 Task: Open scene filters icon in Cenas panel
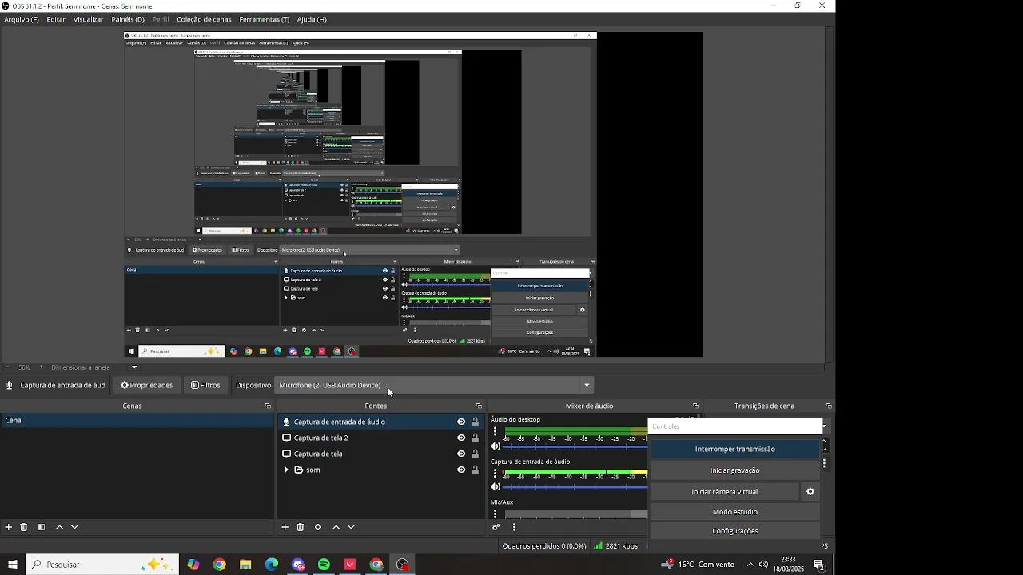point(42,527)
